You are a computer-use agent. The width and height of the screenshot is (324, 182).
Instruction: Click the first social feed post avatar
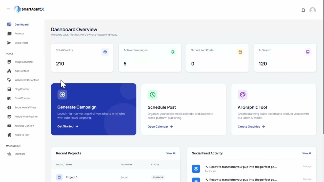click(x=196, y=169)
